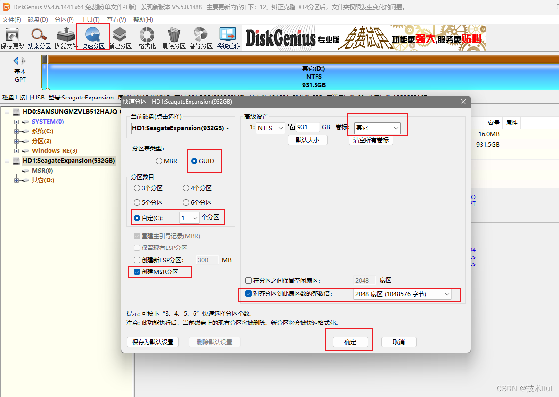
Task: Collapse the HD0:SAMSUNG disk tree node
Action: coord(7,112)
